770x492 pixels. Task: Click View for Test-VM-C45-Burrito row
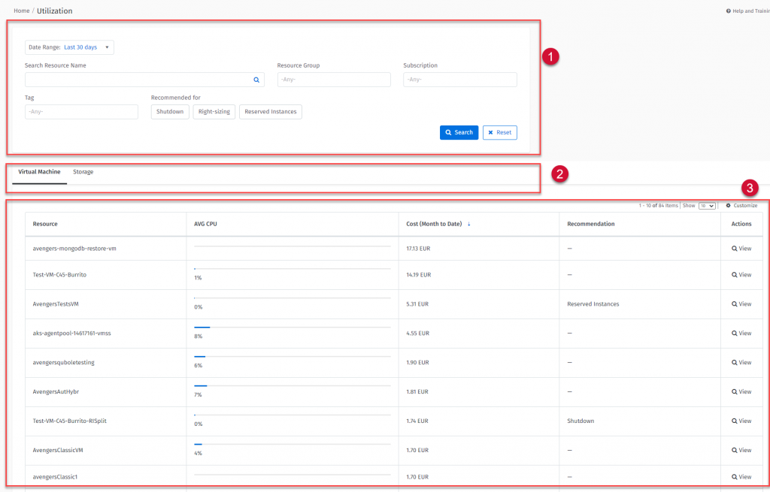(x=741, y=275)
